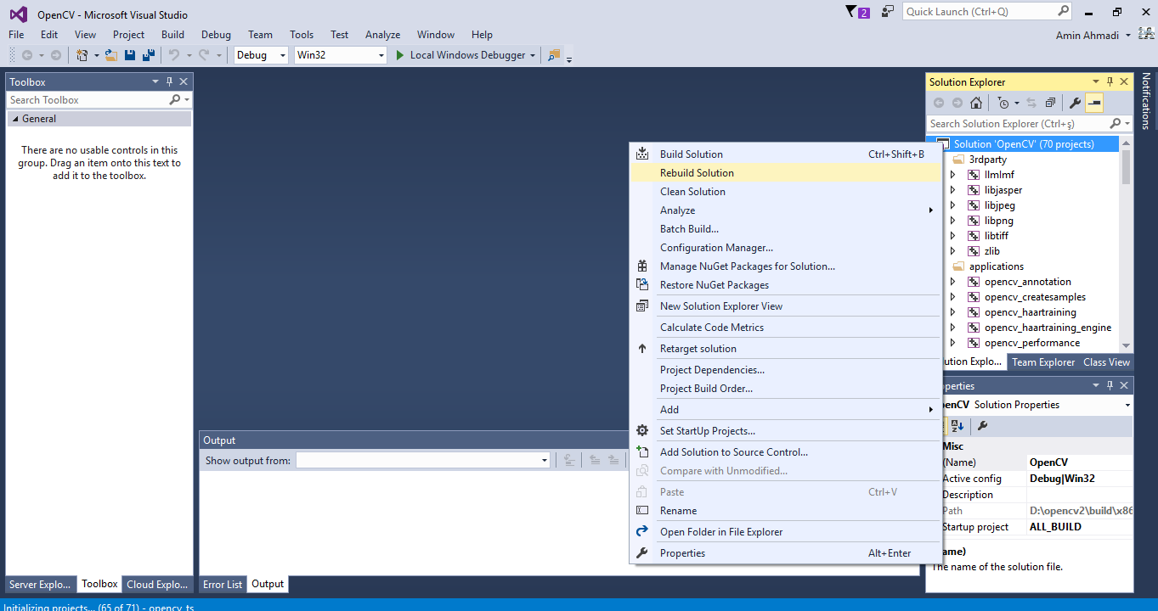
Task: Click the account avatar picture icon
Action: [x=1146, y=35]
